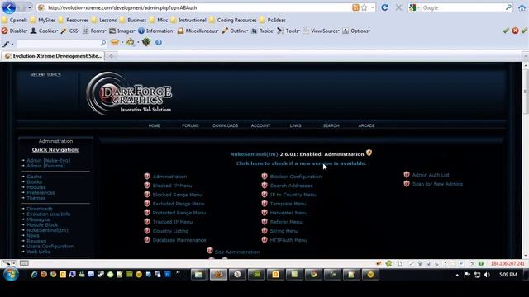Open Site Administration link
Viewport: 529px width, 297px height.
point(237,252)
